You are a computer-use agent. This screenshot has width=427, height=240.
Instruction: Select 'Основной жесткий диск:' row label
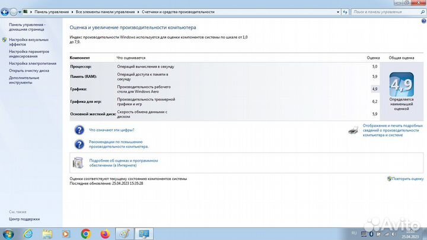coord(93,114)
